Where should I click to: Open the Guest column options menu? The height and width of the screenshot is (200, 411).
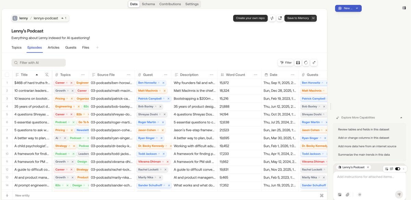point(166,75)
